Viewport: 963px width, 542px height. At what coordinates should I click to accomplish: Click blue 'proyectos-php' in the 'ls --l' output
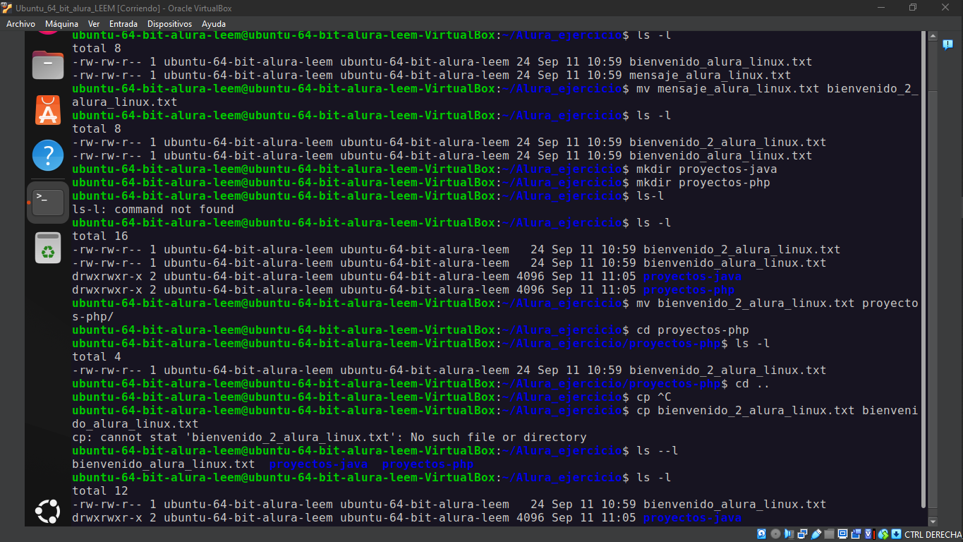point(428,464)
